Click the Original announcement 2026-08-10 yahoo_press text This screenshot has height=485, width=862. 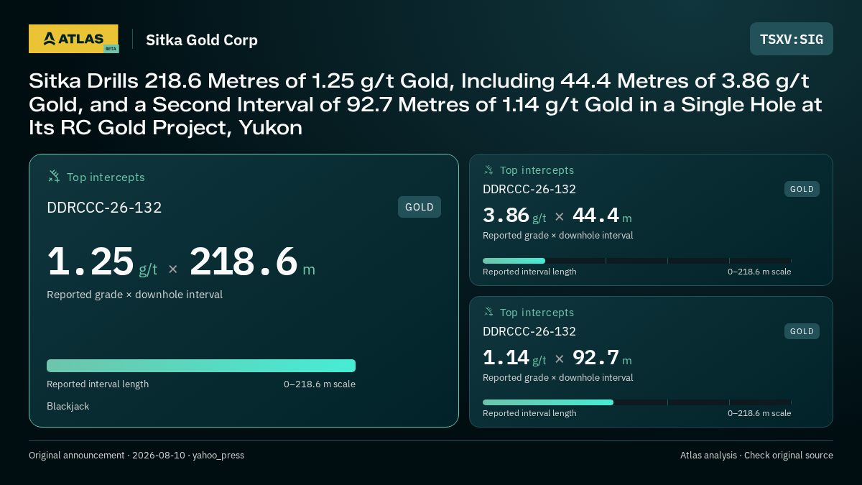[x=136, y=455]
